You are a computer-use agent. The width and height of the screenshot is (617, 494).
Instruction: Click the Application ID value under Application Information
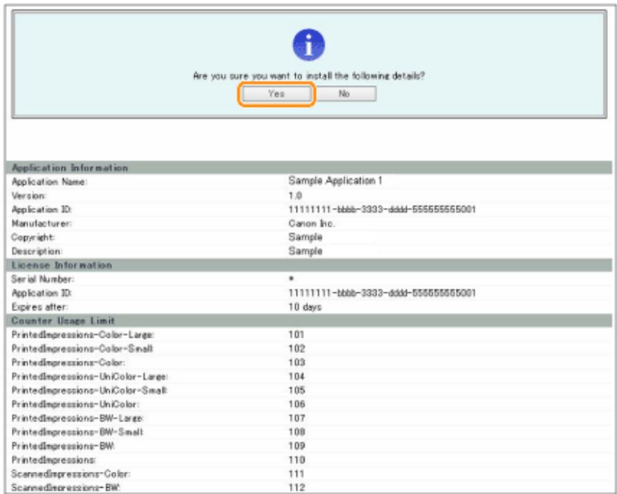381,209
